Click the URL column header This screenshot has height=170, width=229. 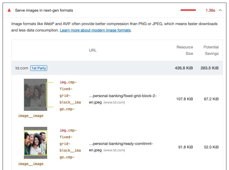pyautogui.click(x=93, y=50)
